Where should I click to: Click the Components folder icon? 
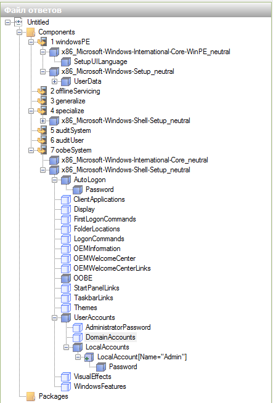(x=31, y=32)
